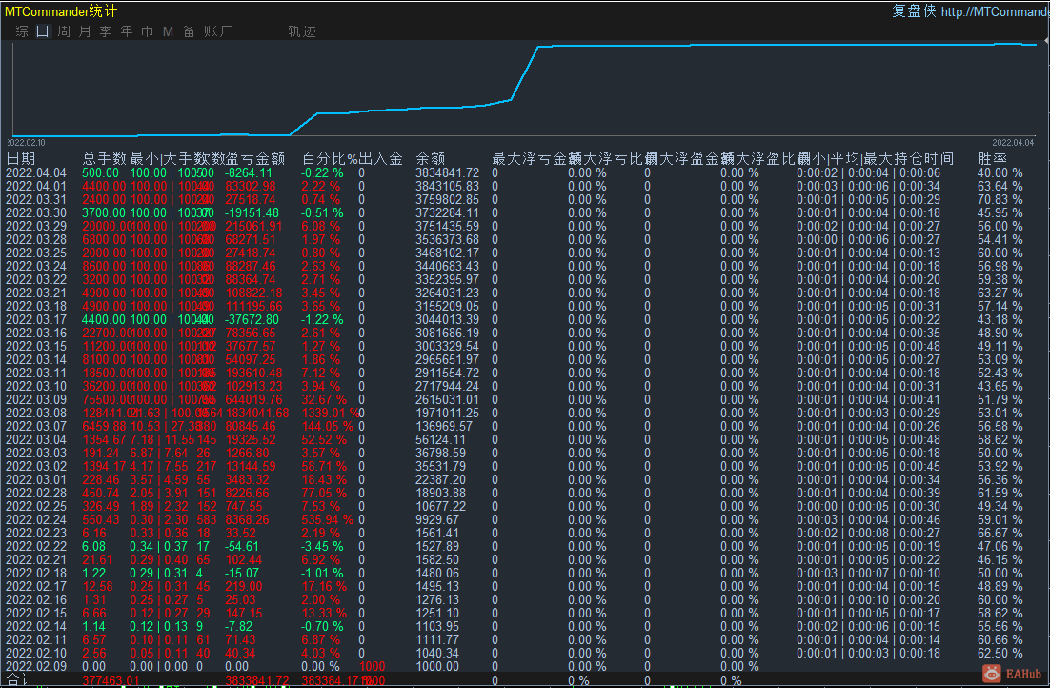The width and height of the screenshot is (1050, 688).
Task: Click the 复盘侠 label
Action: (914, 11)
